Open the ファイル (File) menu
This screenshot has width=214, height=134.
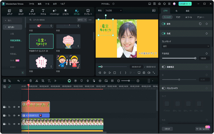[31, 3]
